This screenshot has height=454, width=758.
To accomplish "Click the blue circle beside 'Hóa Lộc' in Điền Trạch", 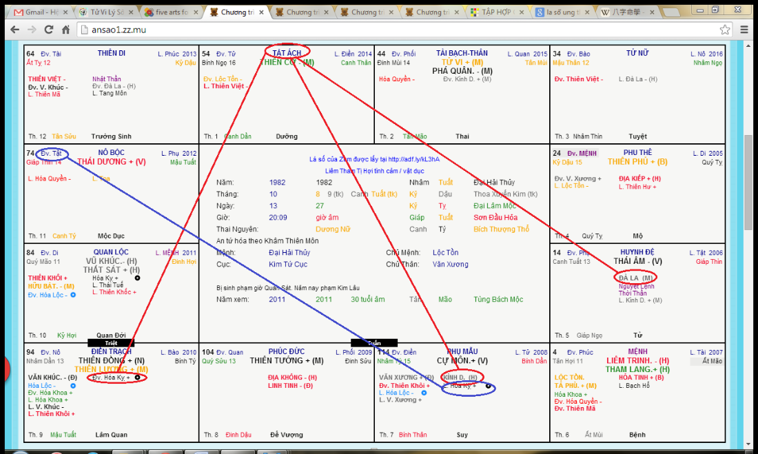I will [73, 386].
